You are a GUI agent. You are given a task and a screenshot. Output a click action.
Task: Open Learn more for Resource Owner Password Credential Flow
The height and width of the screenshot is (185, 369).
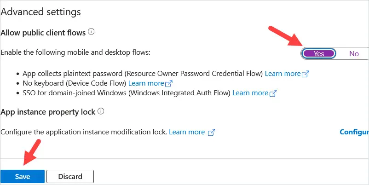pyautogui.click(x=283, y=74)
